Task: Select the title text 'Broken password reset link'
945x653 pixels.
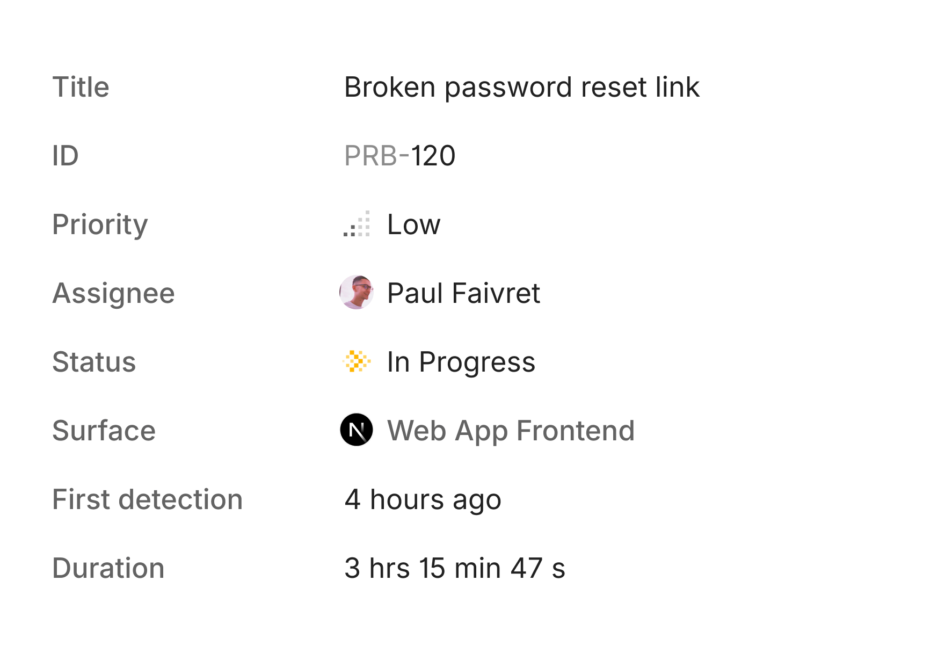Action: (521, 87)
